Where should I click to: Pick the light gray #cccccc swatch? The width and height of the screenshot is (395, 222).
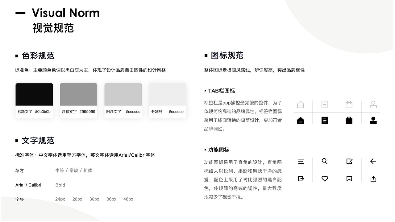point(123,94)
